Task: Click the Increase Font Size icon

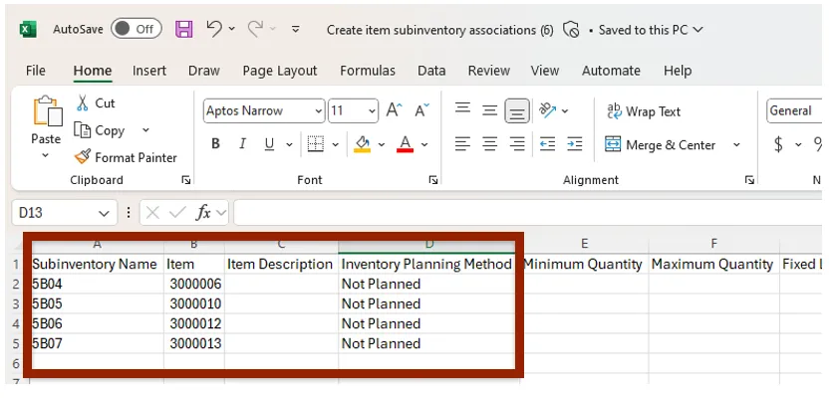Action: click(x=394, y=110)
